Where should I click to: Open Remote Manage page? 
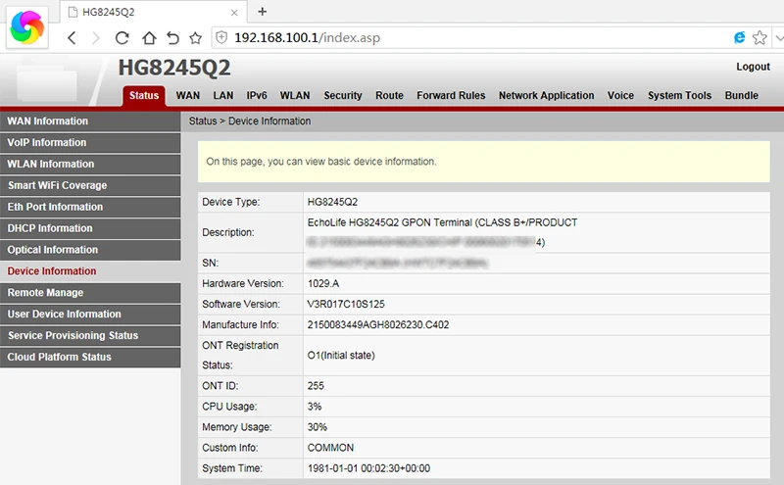[90, 293]
